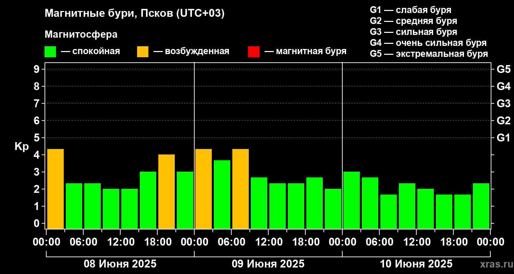Image resolution: width=514 pixels, height=274 pixels.
Task: Click the 'G3 — сильная буря' legend line
Action: (x=413, y=32)
